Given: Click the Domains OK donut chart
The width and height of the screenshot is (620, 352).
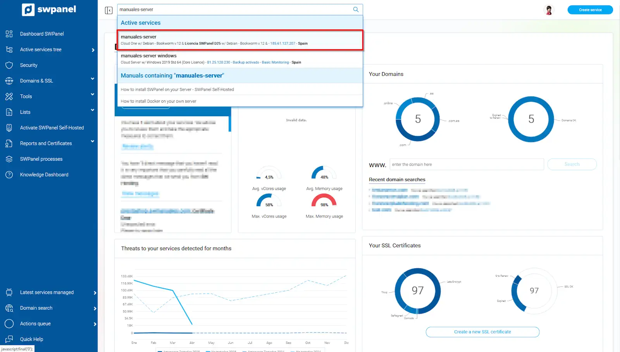Looking at the screenshot, I should pos(531,119).
